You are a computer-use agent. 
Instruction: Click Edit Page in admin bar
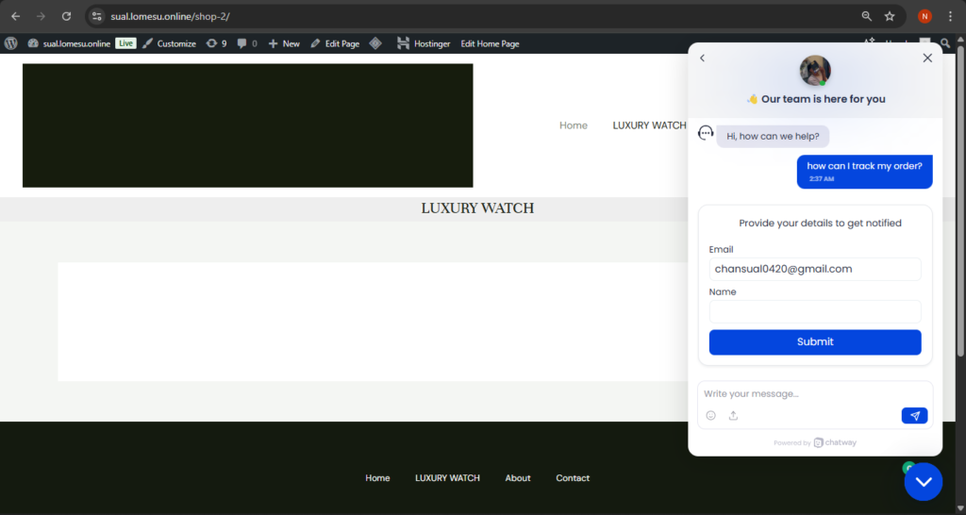(x=335, y=43)
